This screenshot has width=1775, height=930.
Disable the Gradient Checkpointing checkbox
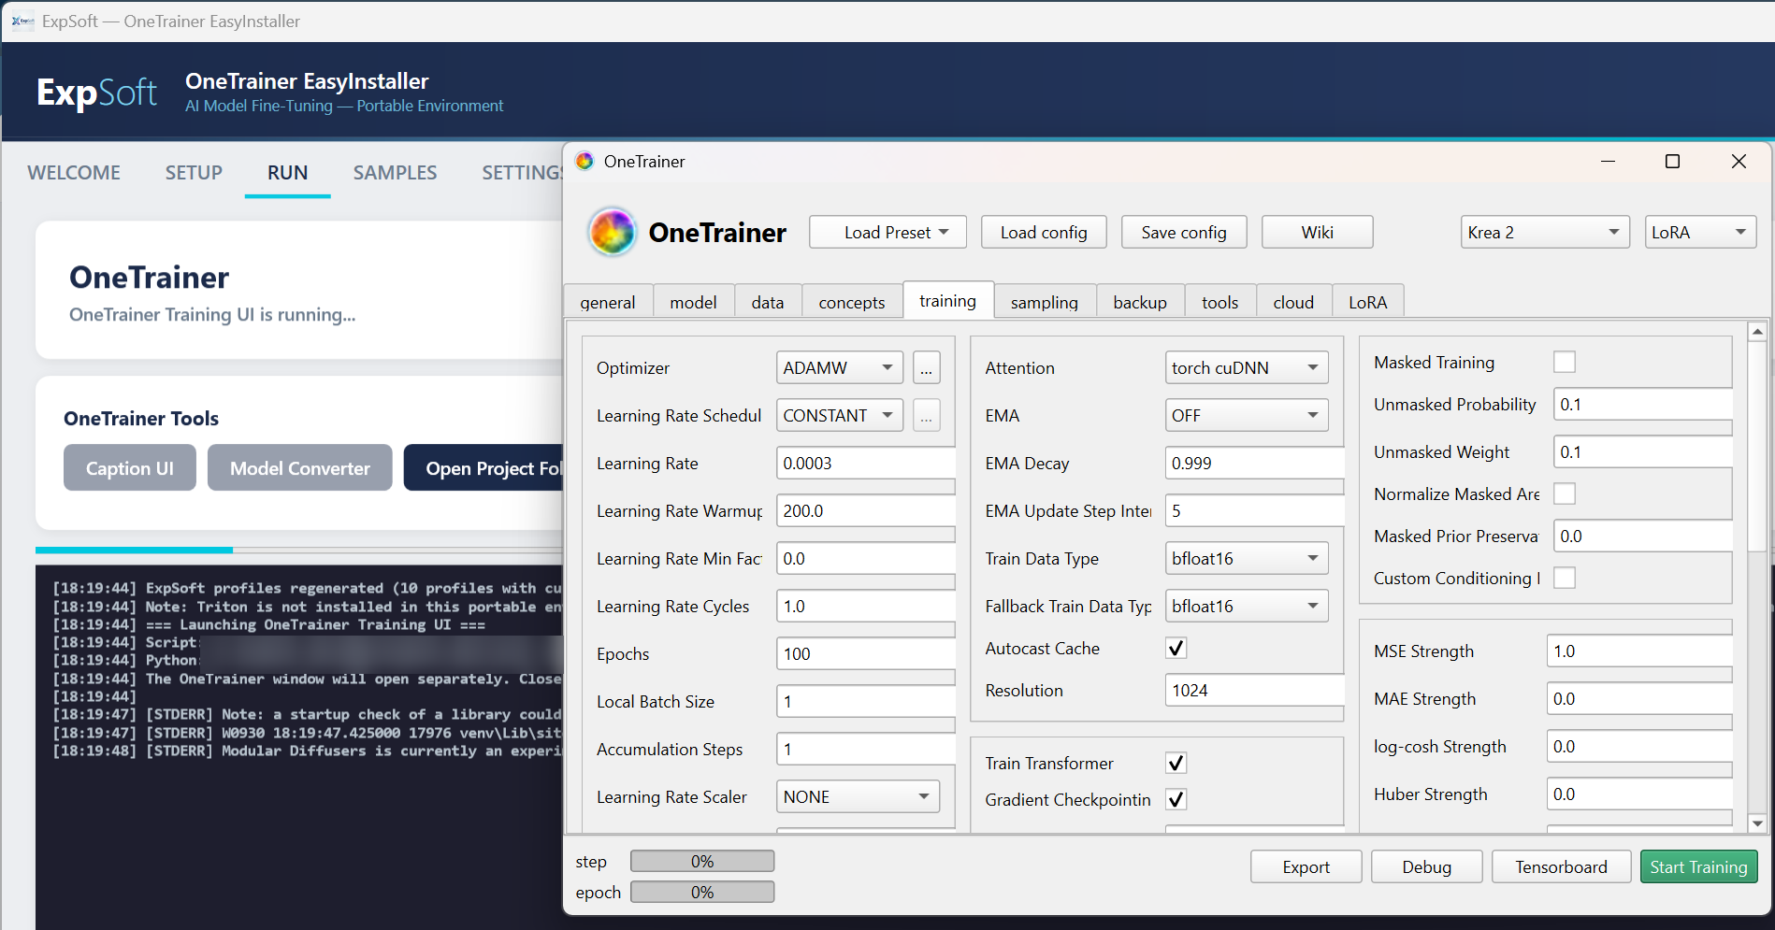(1176, 799)
